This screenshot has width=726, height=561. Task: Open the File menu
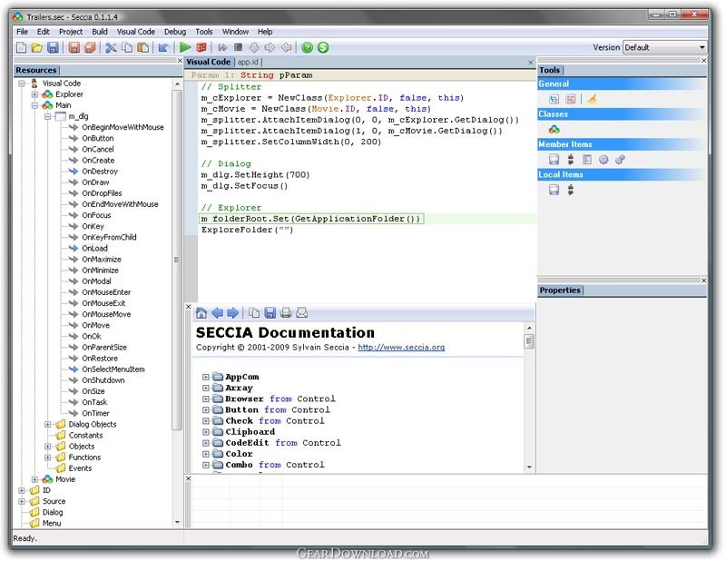pyautogui.click(x=22, y=32)
